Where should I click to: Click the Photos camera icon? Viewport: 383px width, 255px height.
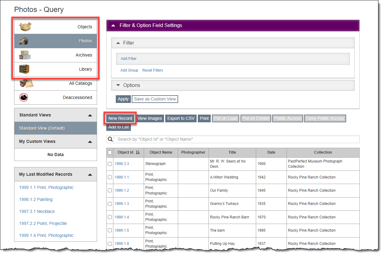pos(24,41)
